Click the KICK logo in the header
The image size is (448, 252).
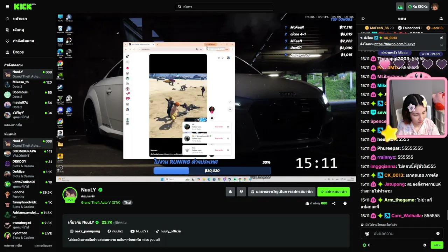tap(24, 6)
